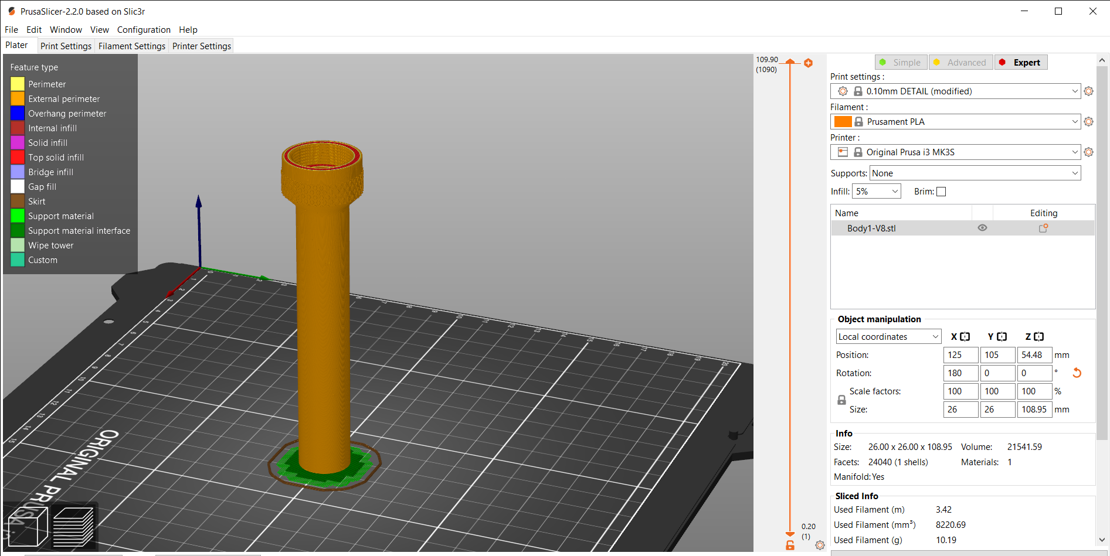
Task: Click sidebar scrollbar down arrow
Action: coord(1102,540)
